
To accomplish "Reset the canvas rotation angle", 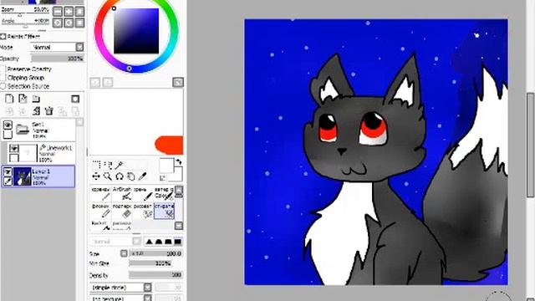I will coord(79,23).
